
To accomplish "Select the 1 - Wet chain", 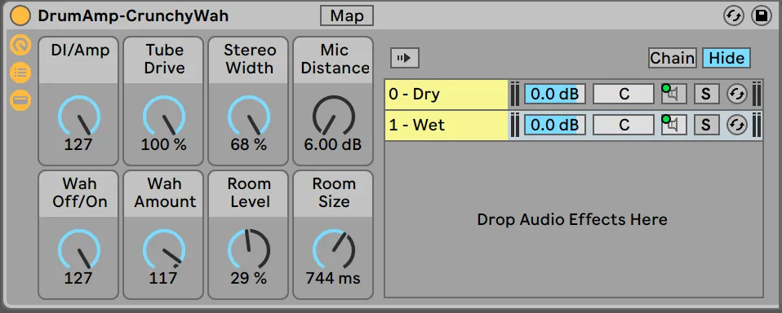I will pos(447,125).
